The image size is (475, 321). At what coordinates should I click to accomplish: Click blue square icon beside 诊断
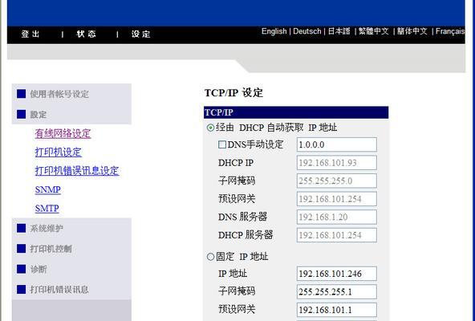pos(21,269)
